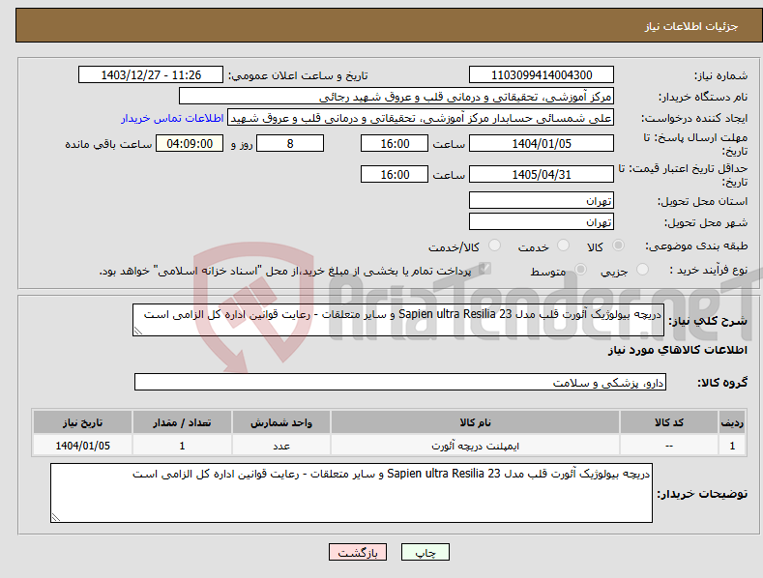This screenshot has width=763, height=578.
Task: Click the announcement date field 1403/12/27 - 11:26
Action: [x=150, y=75]
